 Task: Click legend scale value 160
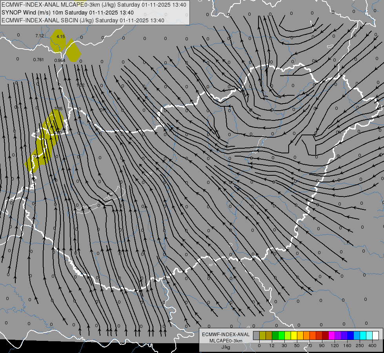(x=347, y=346)
